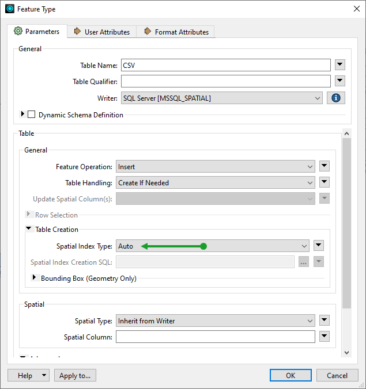This screenshot has width=366, height=389.
Task: Open the Feature Operation dropdown
Action: point(215,167)
